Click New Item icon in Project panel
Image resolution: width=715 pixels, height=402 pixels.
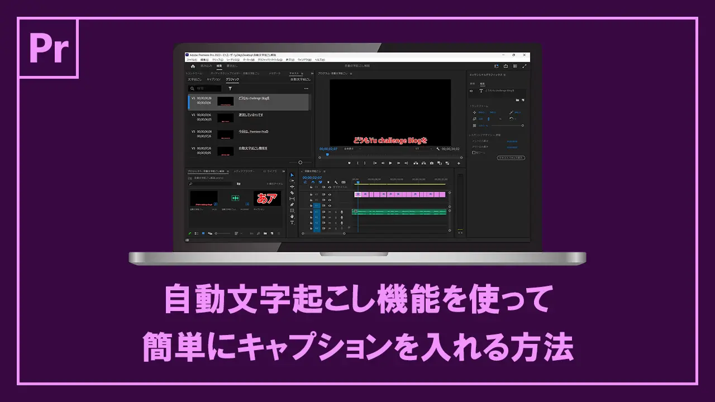tap(272, 233)
